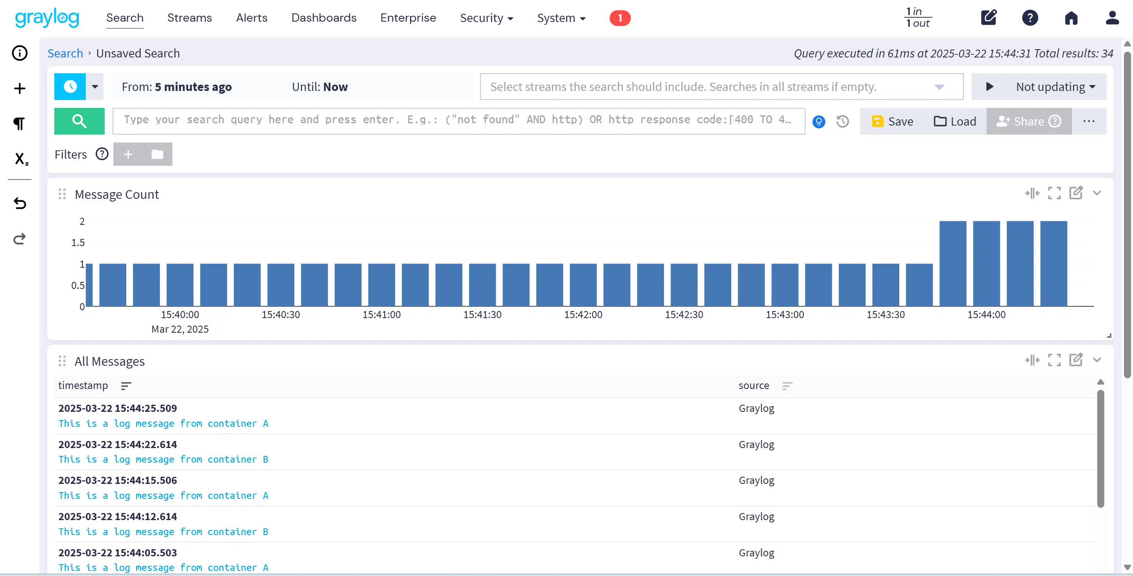Go to Alerts page

click(251, 18)
